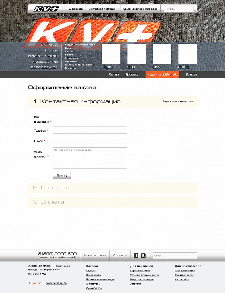Viewport: 225px width, 293px height.
Task: Select the 'ВЕЛООДЕЖДА' category
Action: click(x=44, y=67)
